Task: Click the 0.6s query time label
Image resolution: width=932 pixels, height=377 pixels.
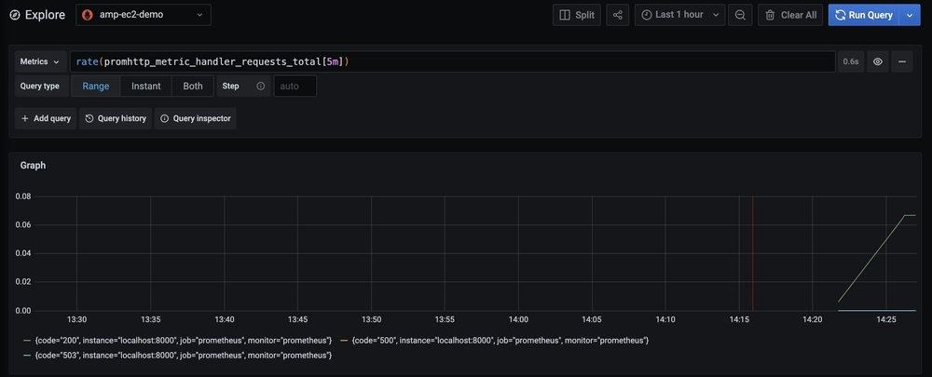Action: coord(851,61)
